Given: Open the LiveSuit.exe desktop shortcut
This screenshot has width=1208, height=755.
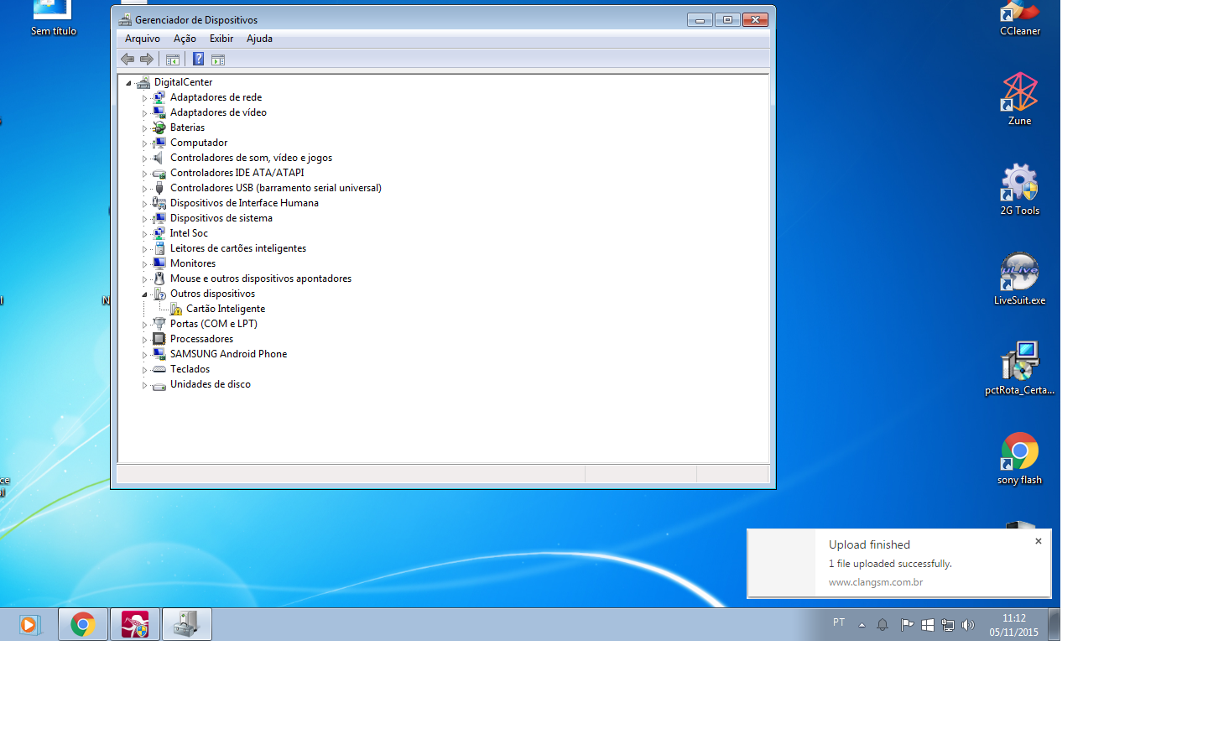Looking at the screenshot, I should click(x=1019, y=279).
